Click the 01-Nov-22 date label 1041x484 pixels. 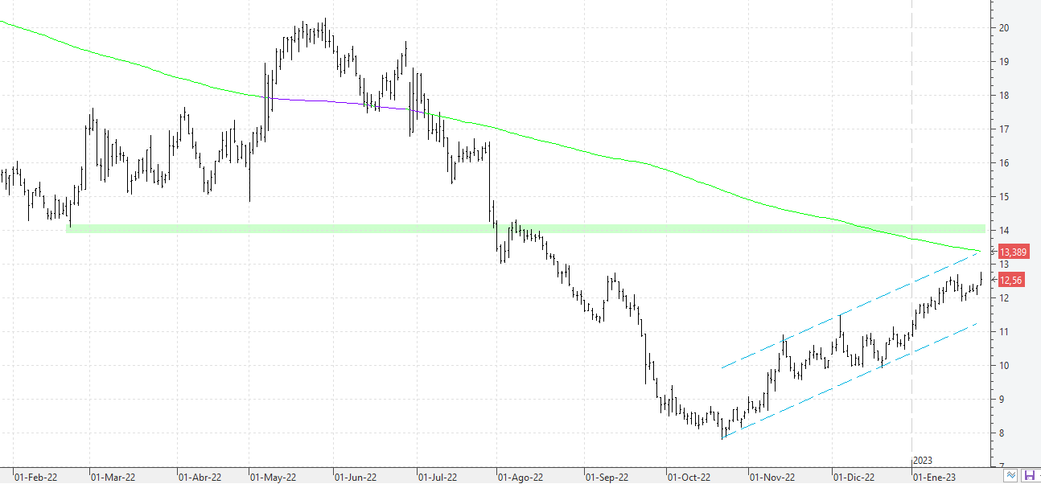coord(772,477)
